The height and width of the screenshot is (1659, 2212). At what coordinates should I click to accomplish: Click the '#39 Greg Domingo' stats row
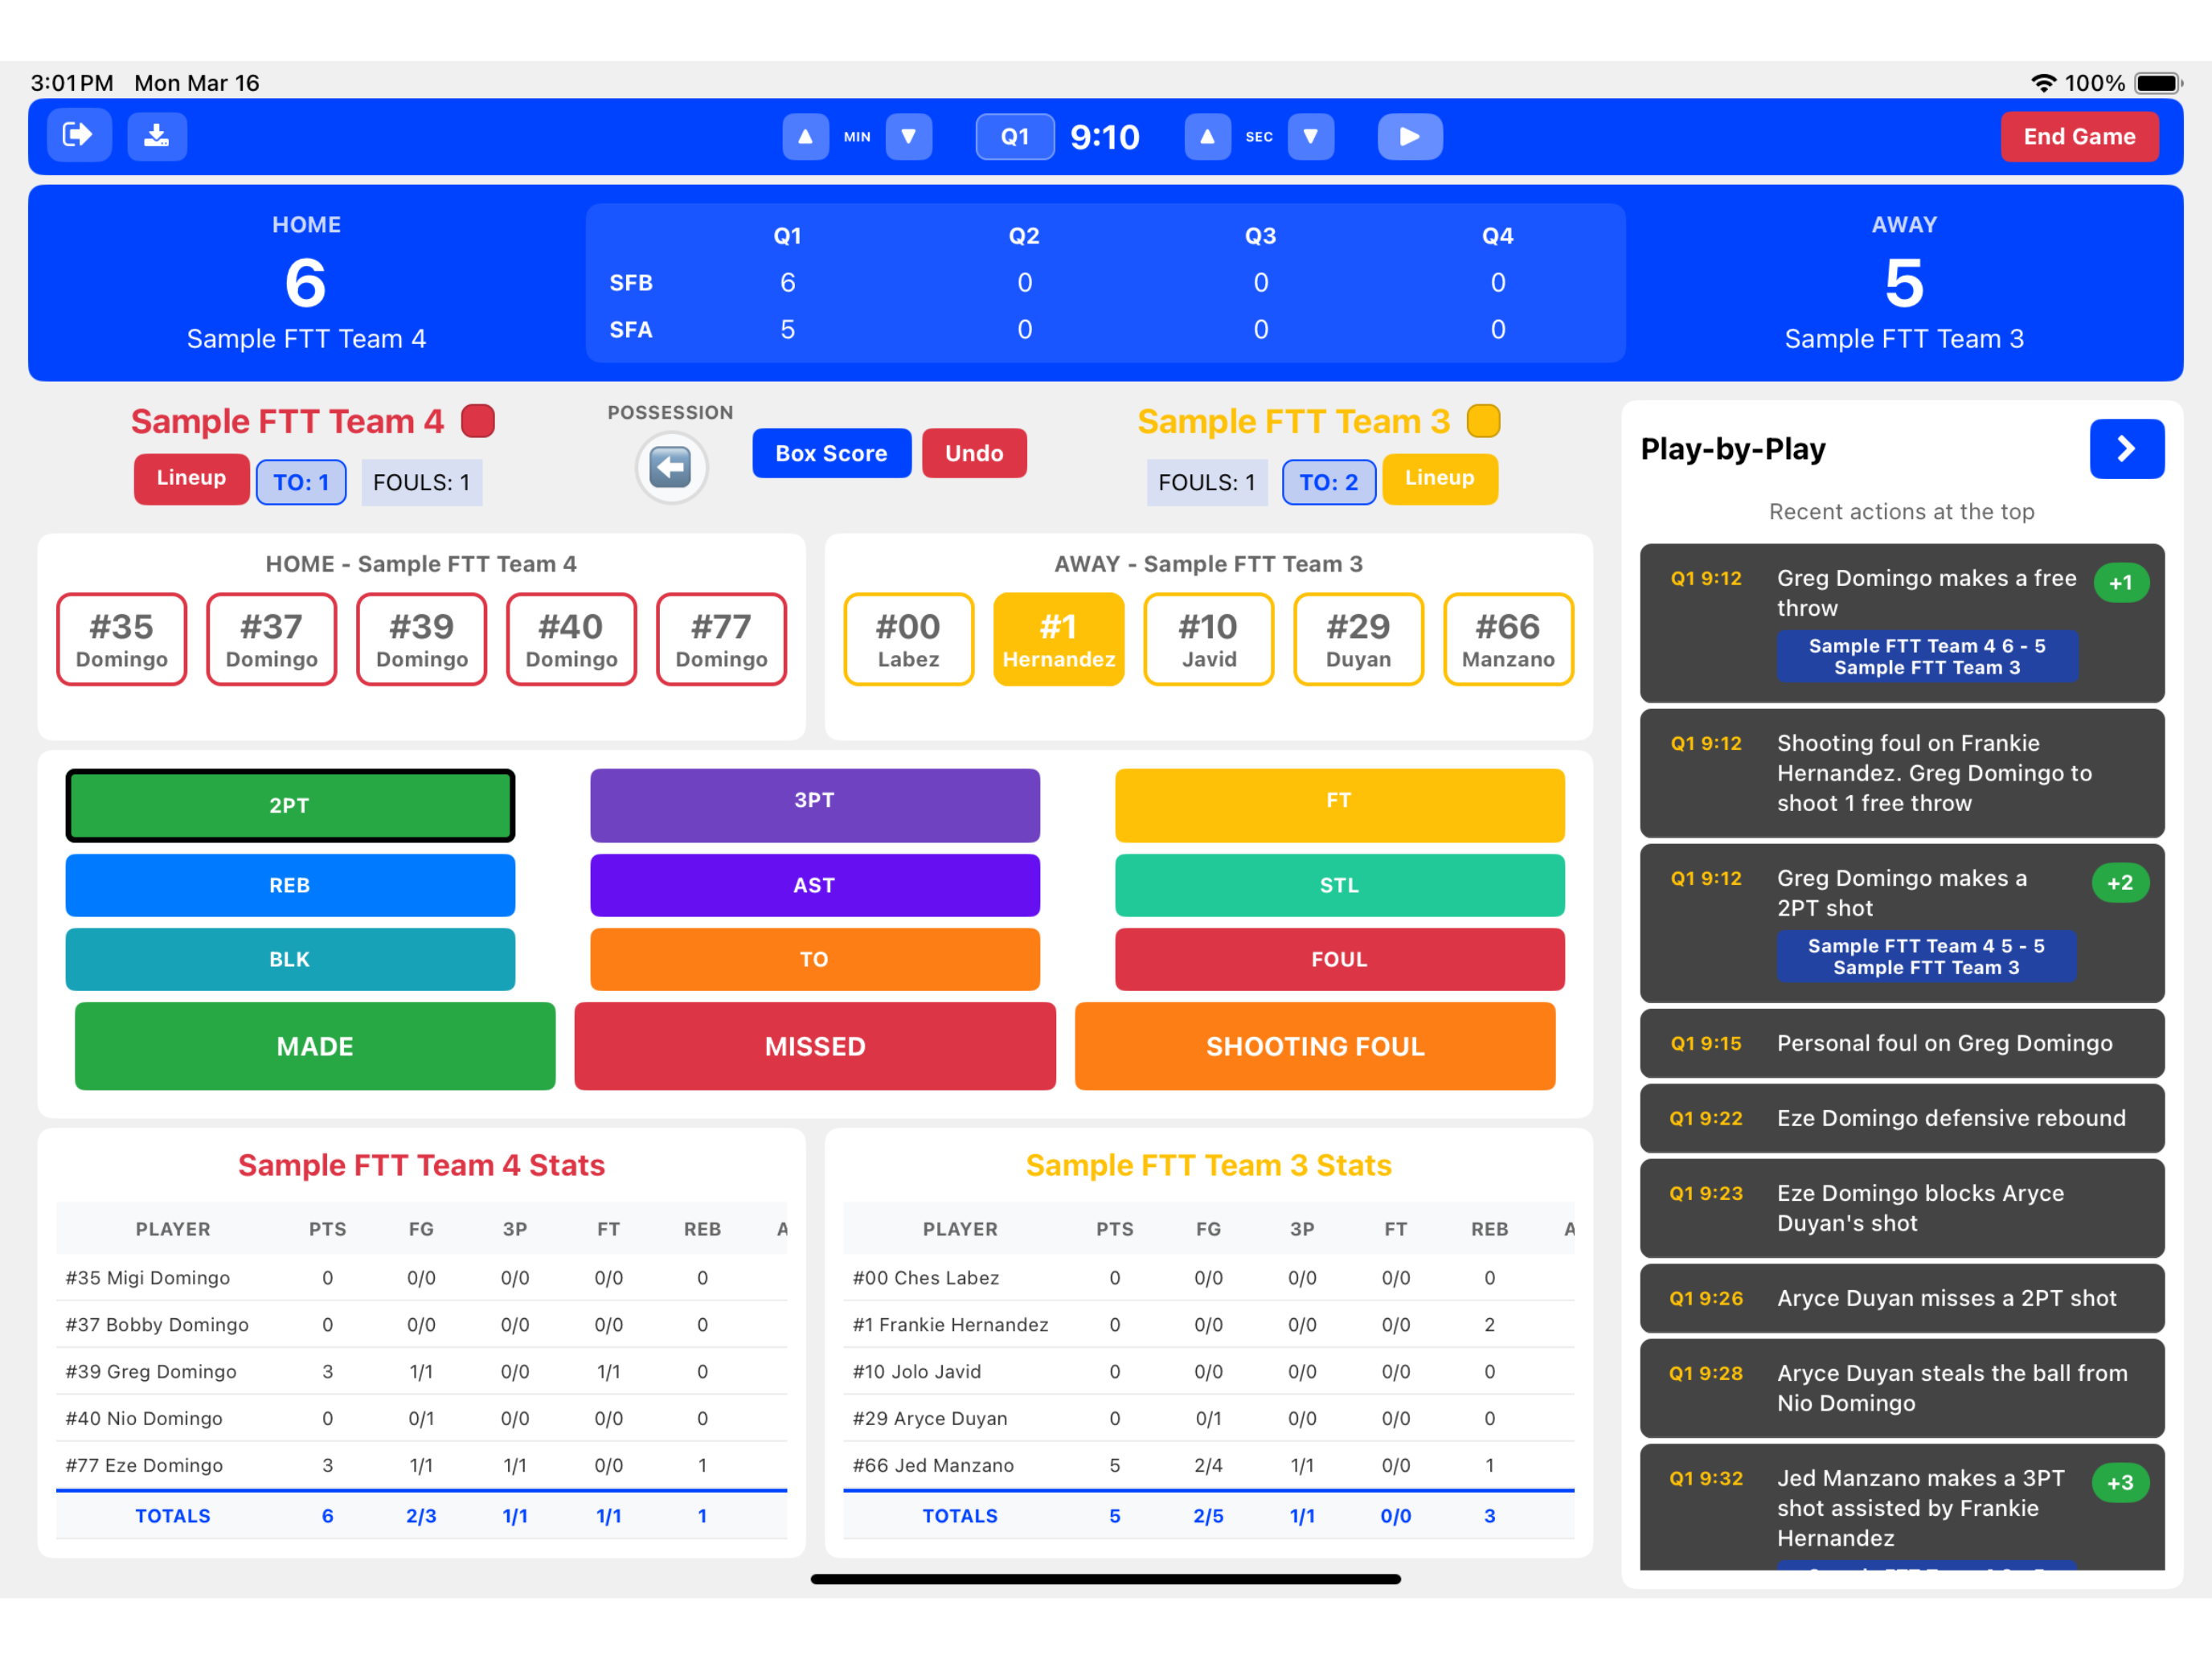tap(421, 1371)
